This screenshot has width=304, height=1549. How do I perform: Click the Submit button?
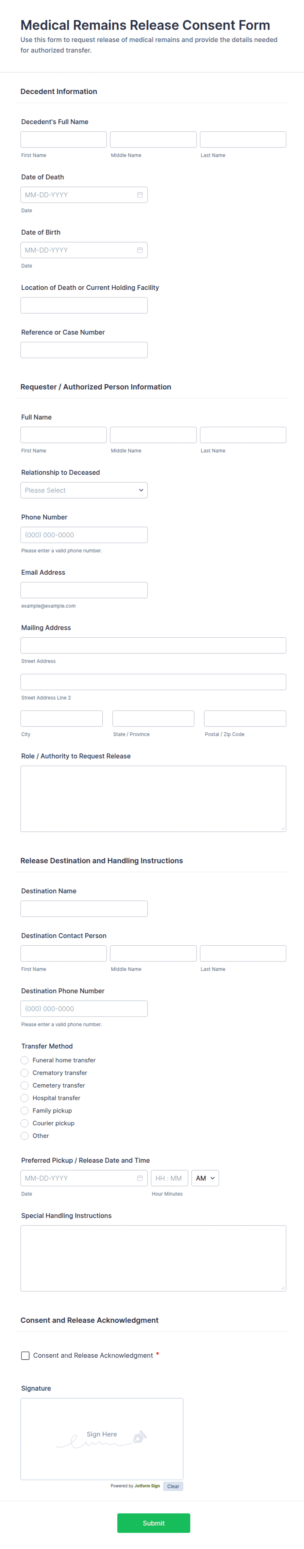coord(154,1522)
